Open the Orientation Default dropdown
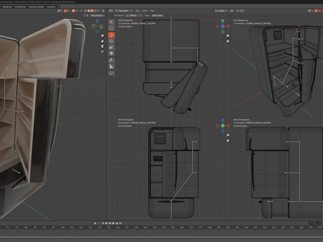Viewport: 323px width, 242px height. tap(133, 15)
